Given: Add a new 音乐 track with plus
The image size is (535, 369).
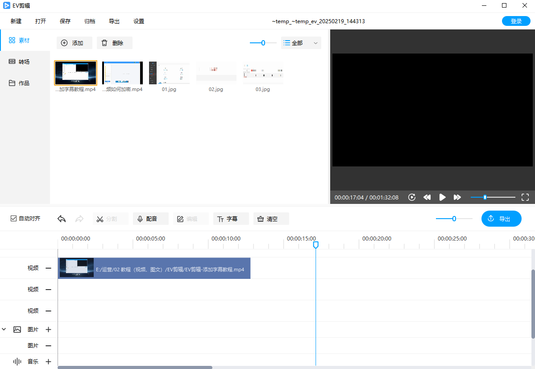Looking at the screenshot, I should click(x=49, y=361).
